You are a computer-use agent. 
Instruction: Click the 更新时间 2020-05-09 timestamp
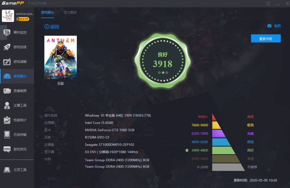coord(255,180)
